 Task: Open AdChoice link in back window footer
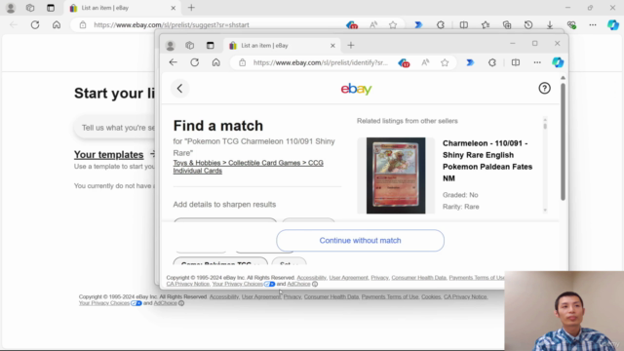click(x=165, y=303)
